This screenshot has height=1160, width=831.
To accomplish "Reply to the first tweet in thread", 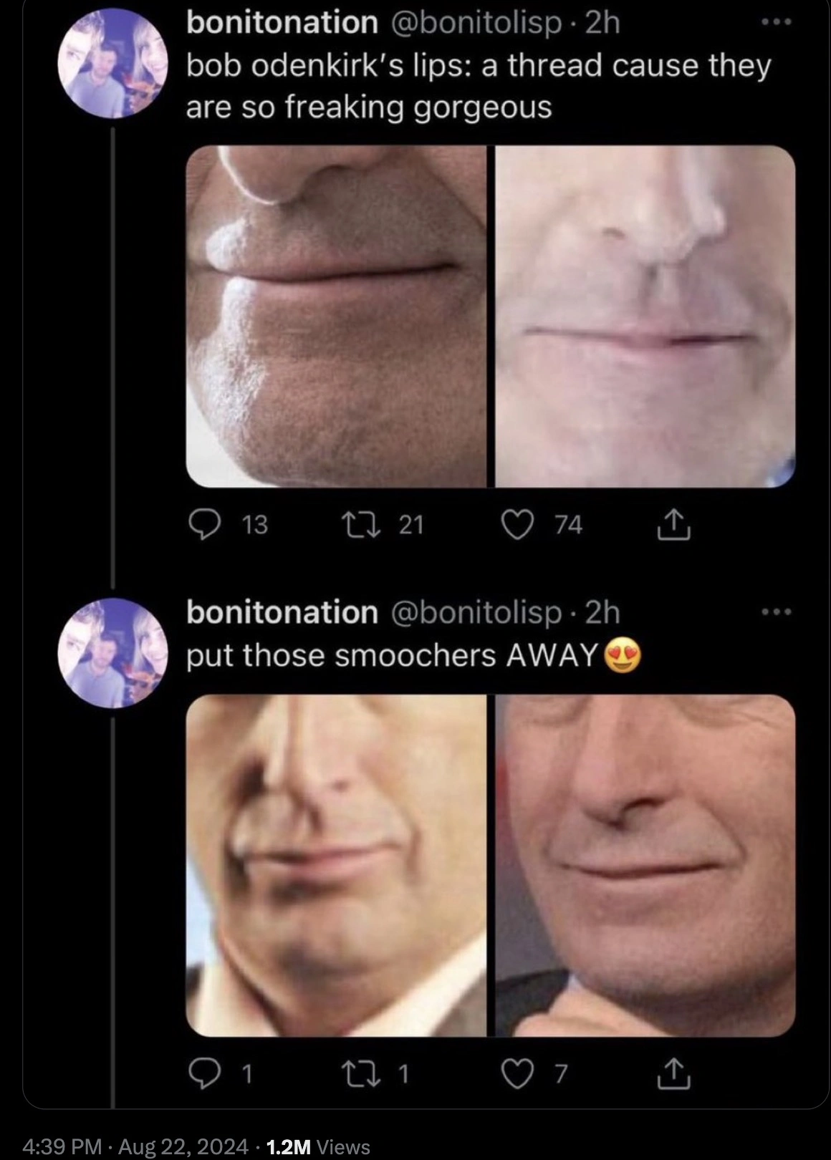I will [x=205, y=526].
